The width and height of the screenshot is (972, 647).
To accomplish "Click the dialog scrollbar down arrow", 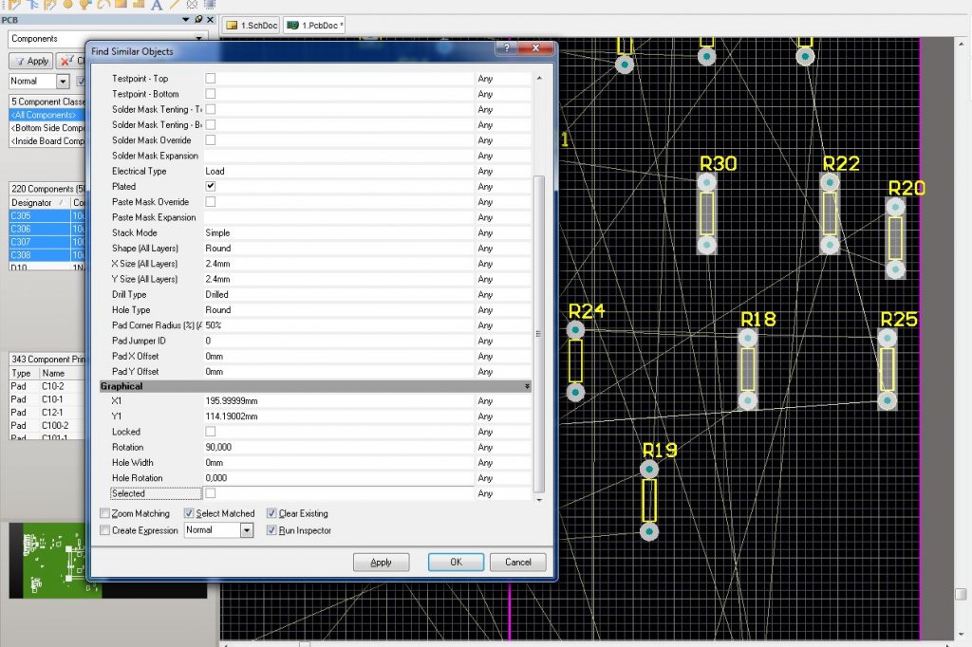I will tap(539, 499).
